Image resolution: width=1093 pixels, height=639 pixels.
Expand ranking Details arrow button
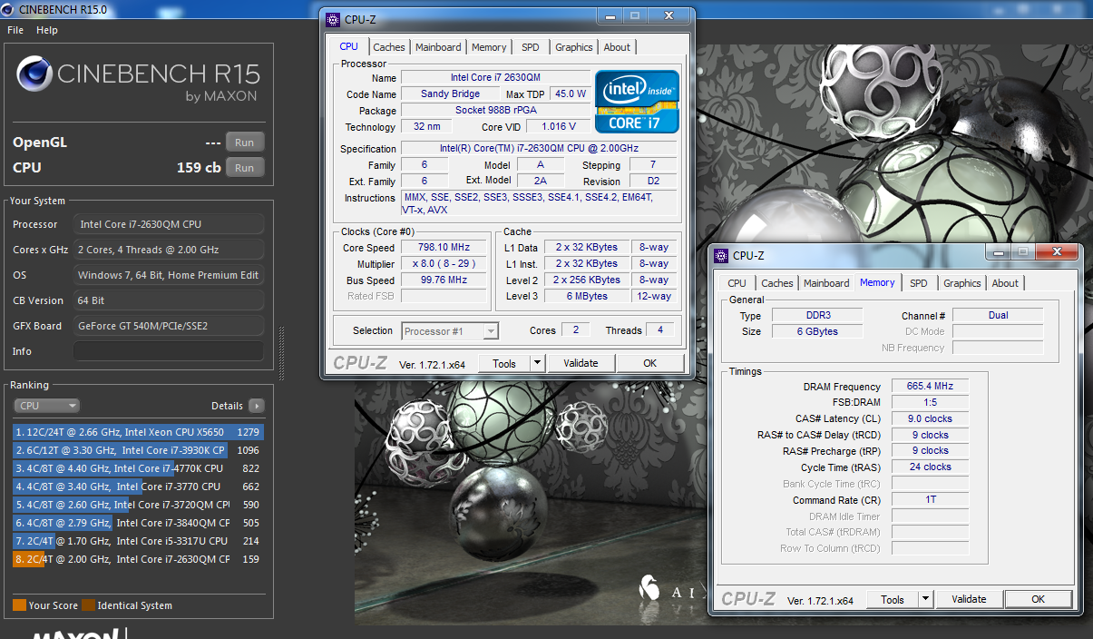click(x=257, y=406)
